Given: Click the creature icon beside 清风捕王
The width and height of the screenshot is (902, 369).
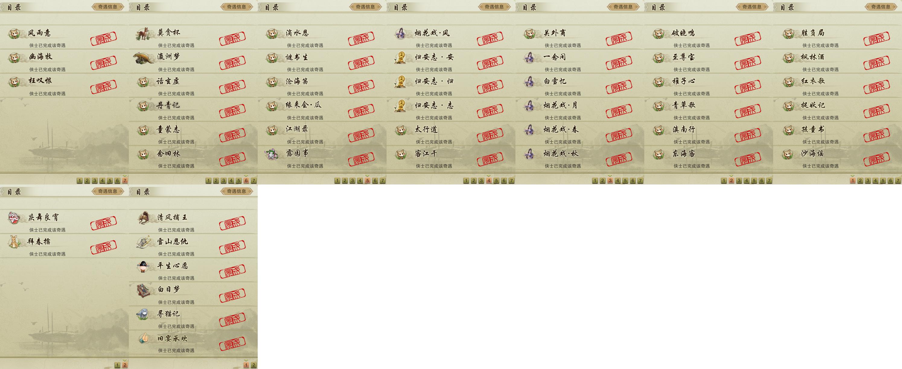Looking at the screenshot, I should click(144, 218).
